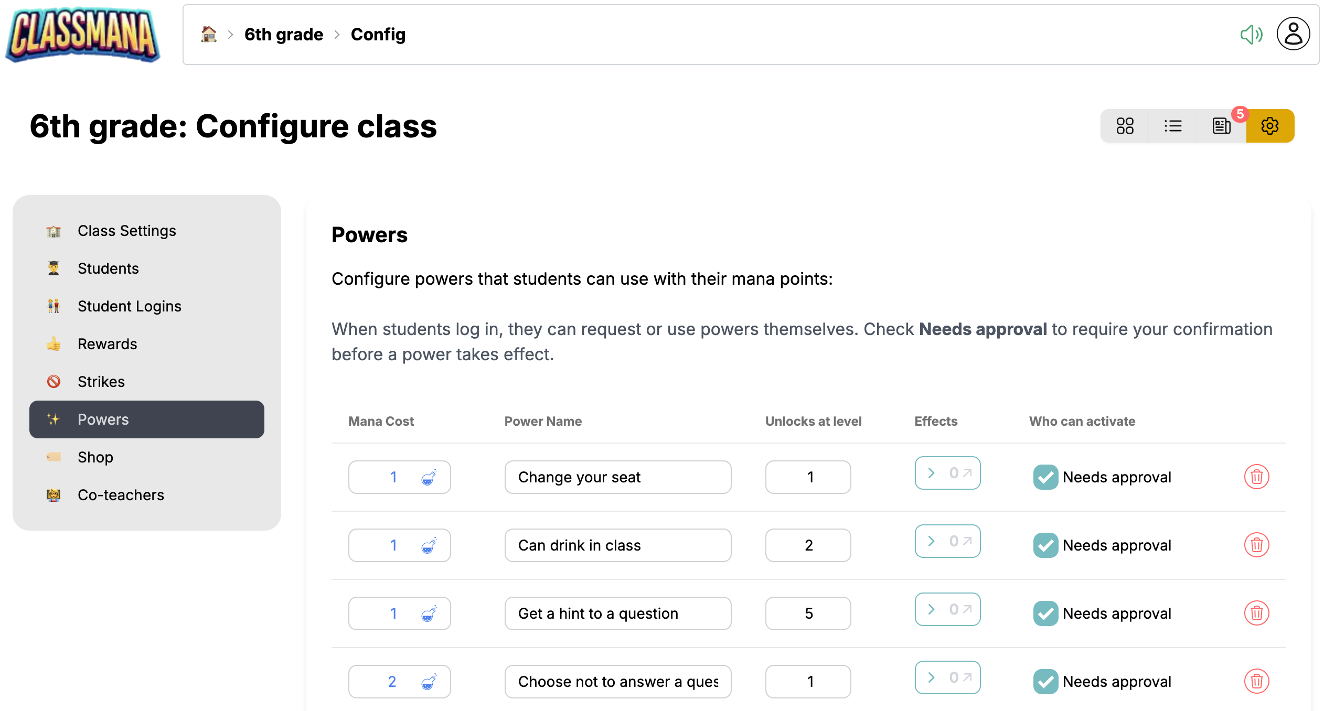
Task: Expand Effects for Get a hint power
Action: [x=947, y=609]
